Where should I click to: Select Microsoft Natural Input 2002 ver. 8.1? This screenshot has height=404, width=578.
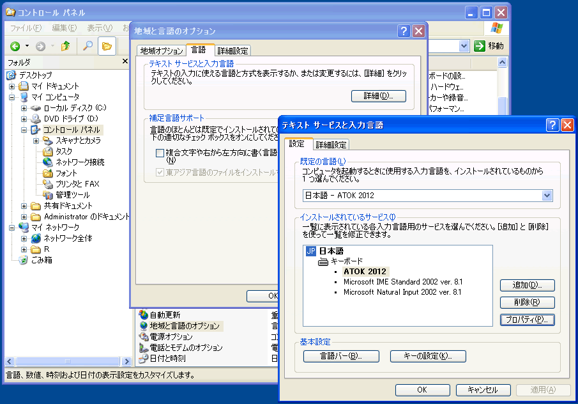[x=402, y=292]
